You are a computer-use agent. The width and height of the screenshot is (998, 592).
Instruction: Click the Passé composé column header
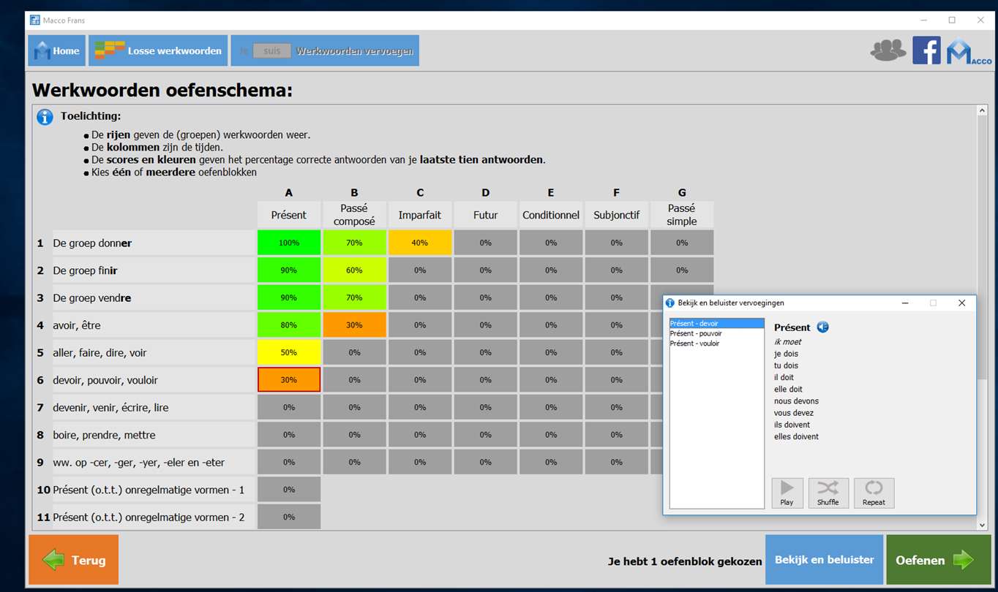click(354, 215)
